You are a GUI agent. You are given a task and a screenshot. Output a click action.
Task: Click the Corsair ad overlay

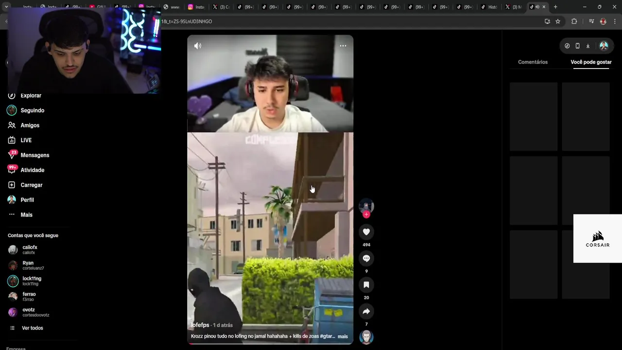(x=598, y=239)
